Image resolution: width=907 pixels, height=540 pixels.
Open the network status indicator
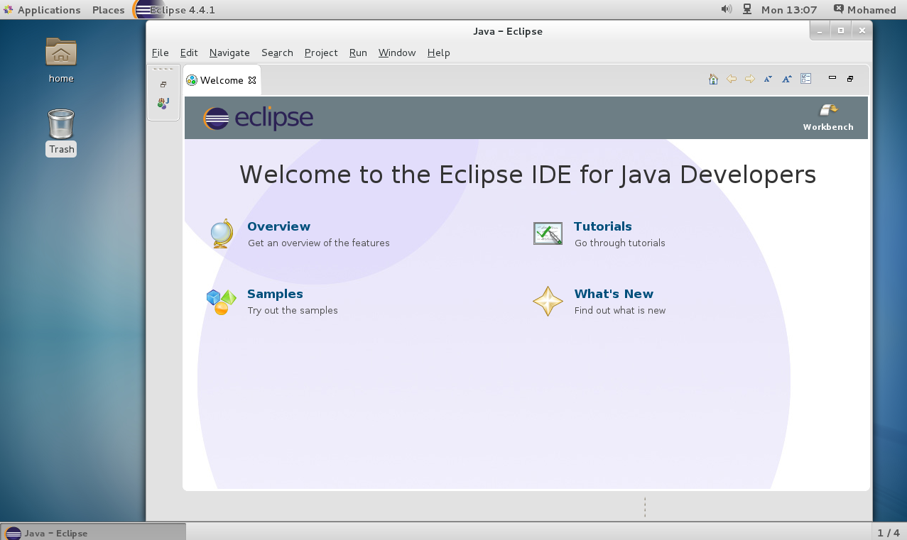(x=747, y=9)
